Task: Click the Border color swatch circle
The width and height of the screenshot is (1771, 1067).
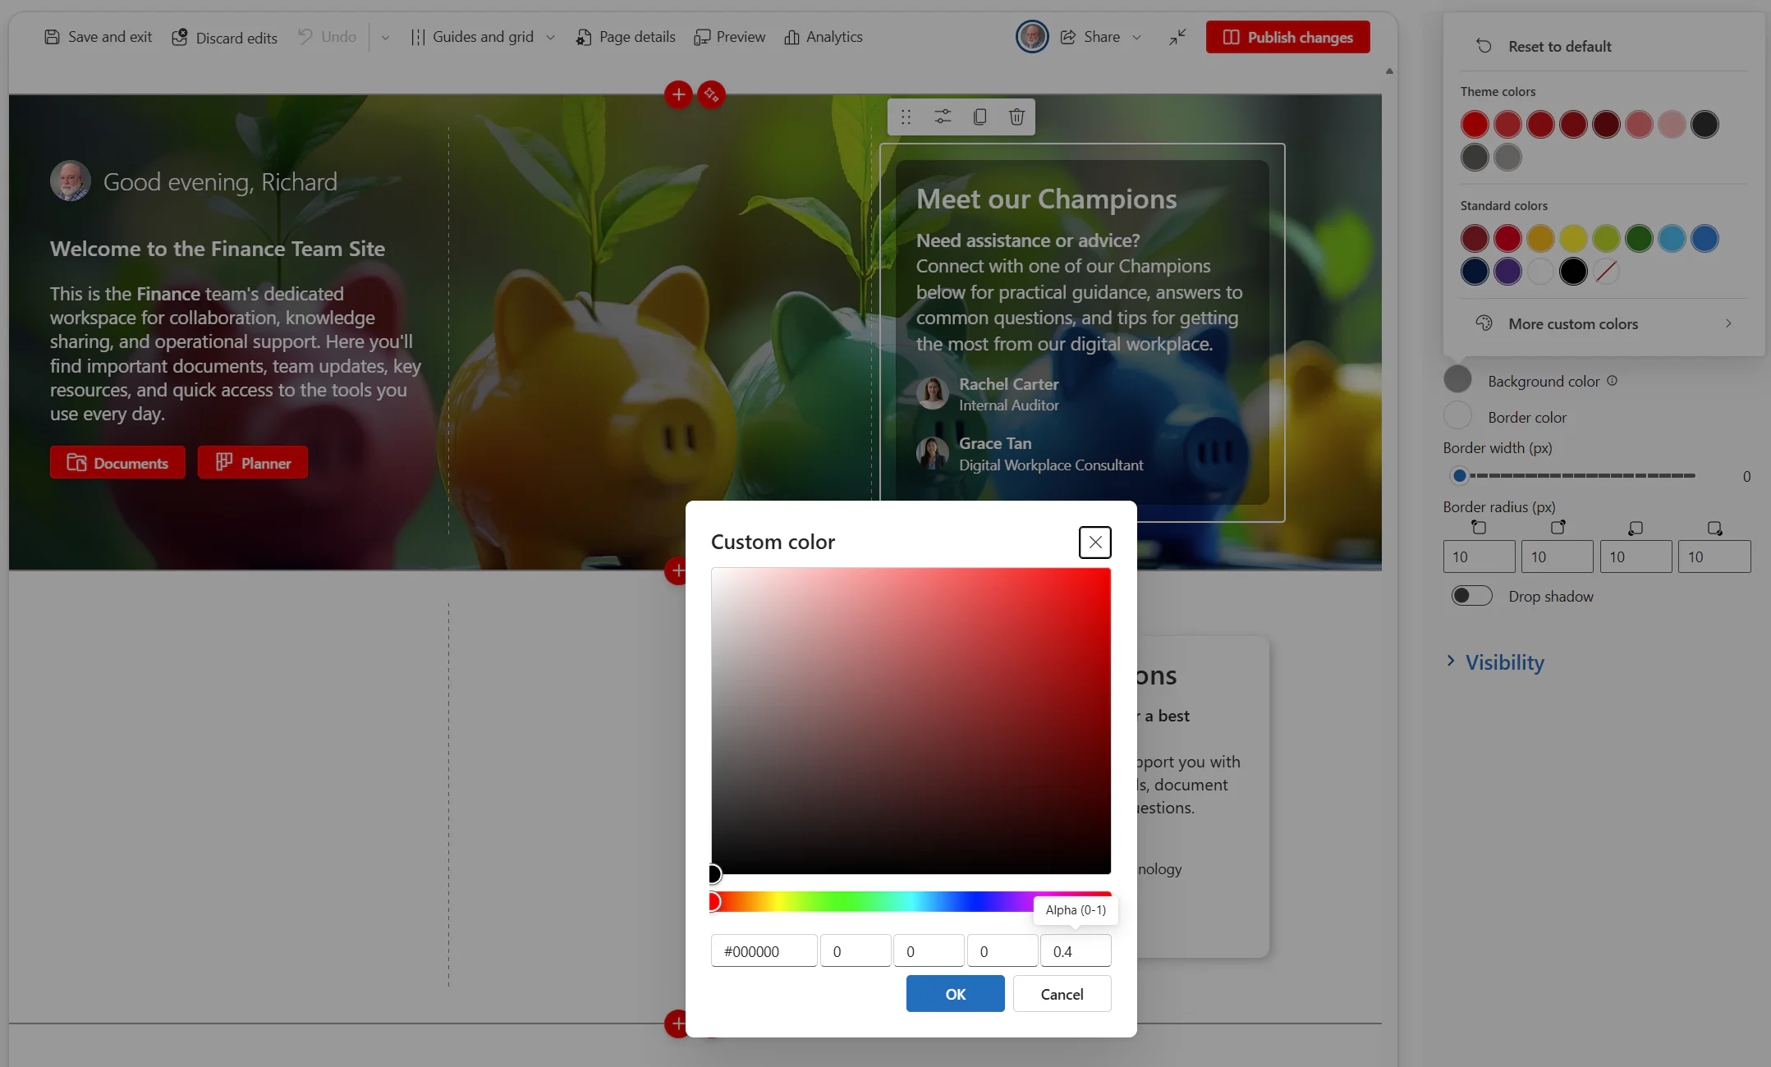Action: (x=1457, y=415)
